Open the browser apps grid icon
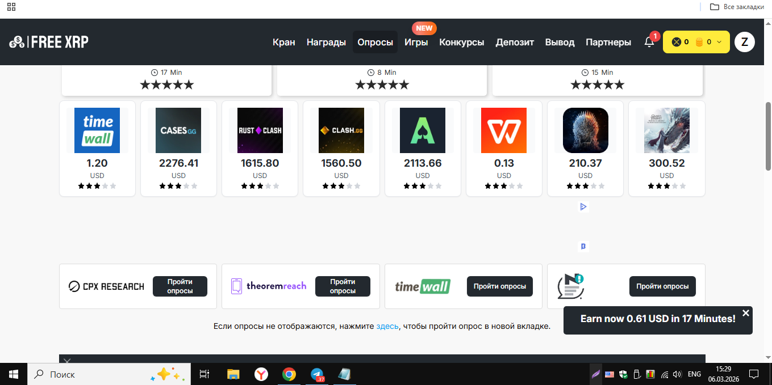This screenshot has height=385, width=772. 11,7
